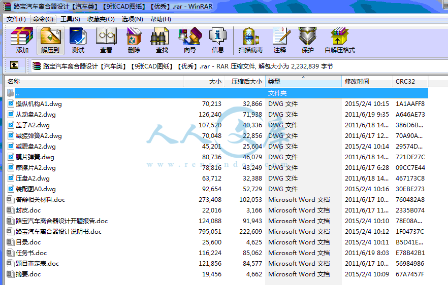Image resolution: width=448 pixels, height=285 pixels.
Task: Click modified time 2011/6/19 9:35
Action: (x=367, y=115)
